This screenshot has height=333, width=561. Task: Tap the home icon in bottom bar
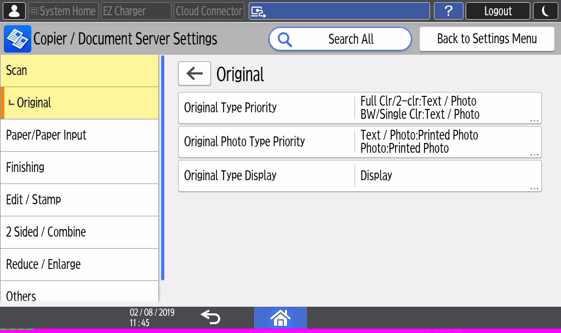(x=280, y=318)
